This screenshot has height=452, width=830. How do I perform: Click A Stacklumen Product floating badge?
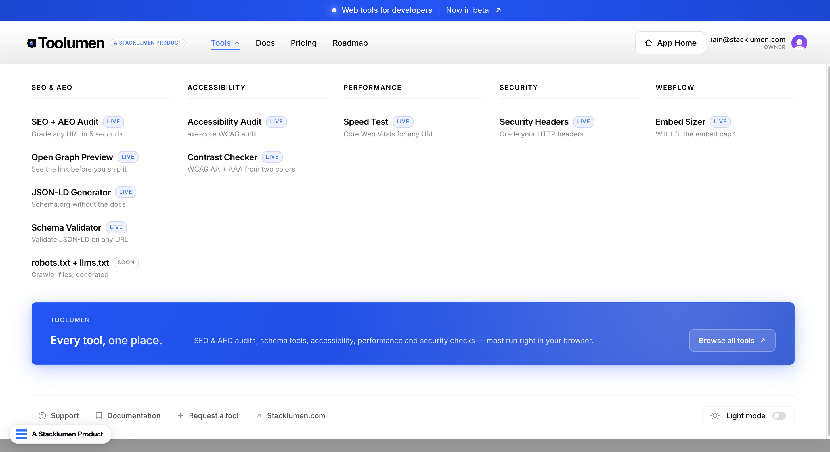click(x=60, y=434)
